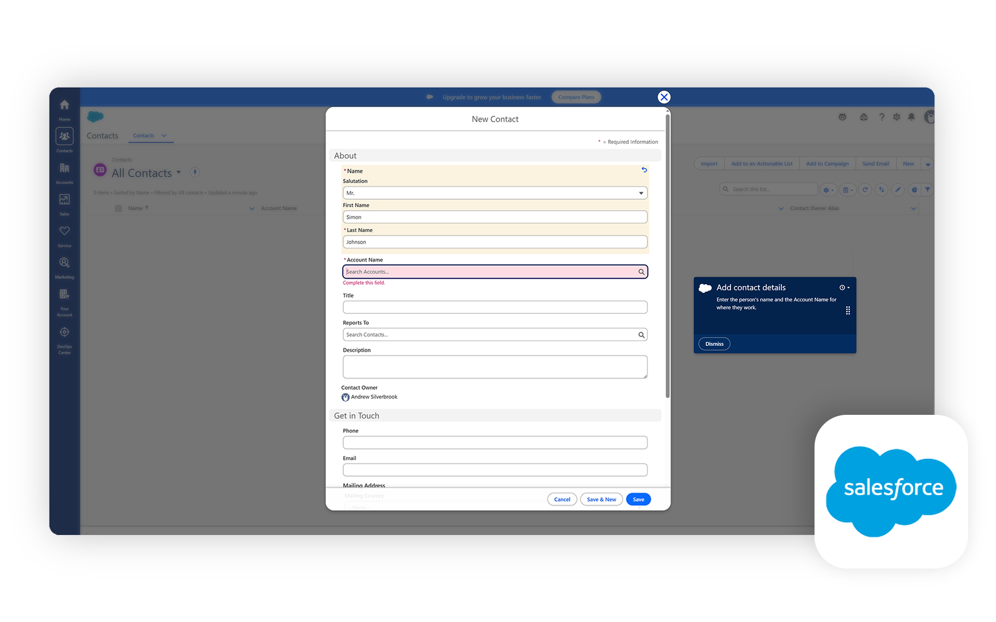Open Marketing in the sidebar
The image size is (996, 622).
pos(64,267)
